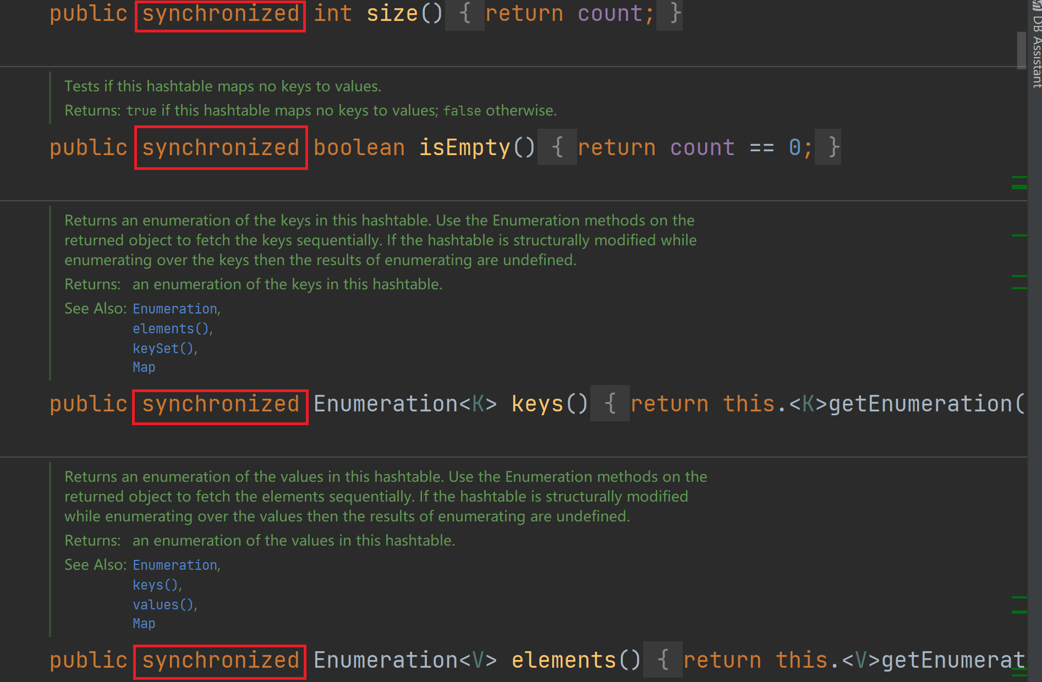1042x682 pixels.
Task: Click the size method name
Action: click(392, 14)
